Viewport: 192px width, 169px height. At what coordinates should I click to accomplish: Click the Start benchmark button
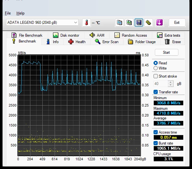point(166,52)
